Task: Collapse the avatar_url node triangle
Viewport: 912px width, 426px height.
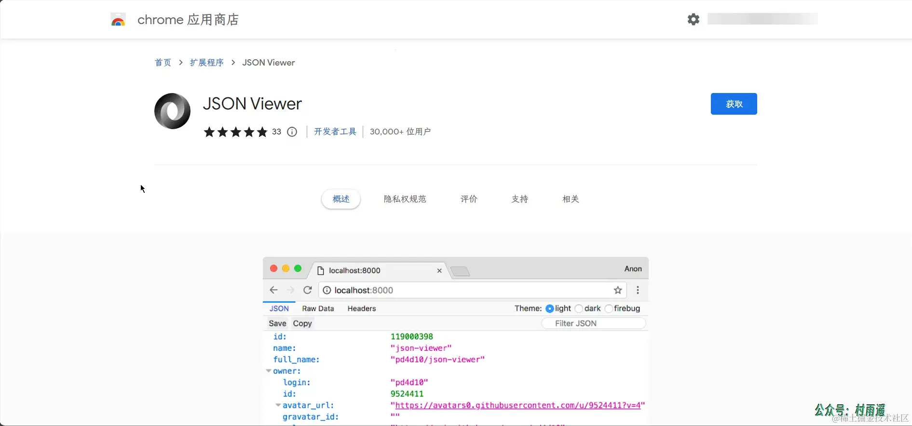Action: pyautogui.click(x=278, y=405)
